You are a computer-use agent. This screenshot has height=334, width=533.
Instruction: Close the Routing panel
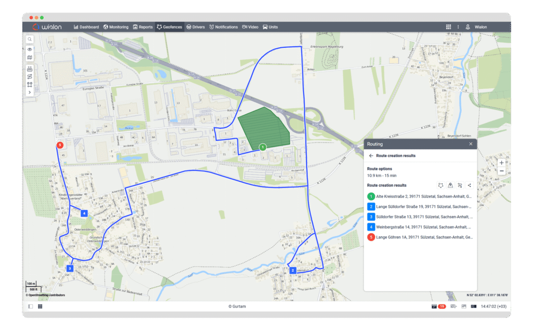click(x=471, y=144)
